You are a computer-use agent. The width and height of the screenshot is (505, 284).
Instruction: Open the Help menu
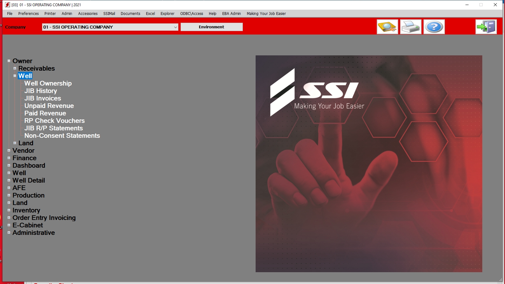pyautogui.click(x=213, y=14)
